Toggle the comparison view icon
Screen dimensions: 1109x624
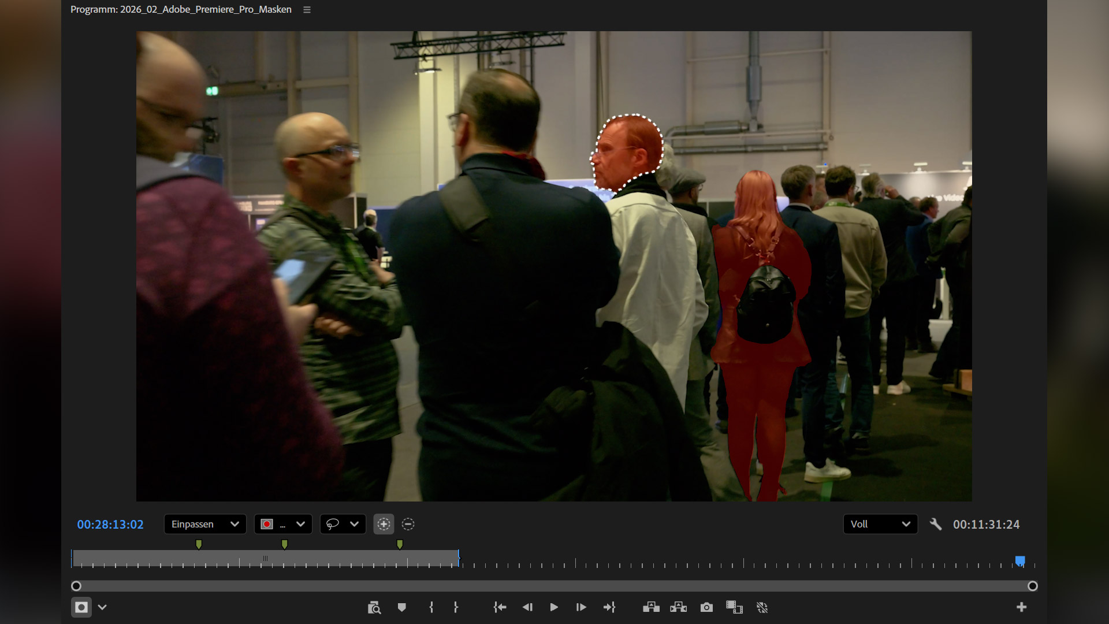click(734, 607)
